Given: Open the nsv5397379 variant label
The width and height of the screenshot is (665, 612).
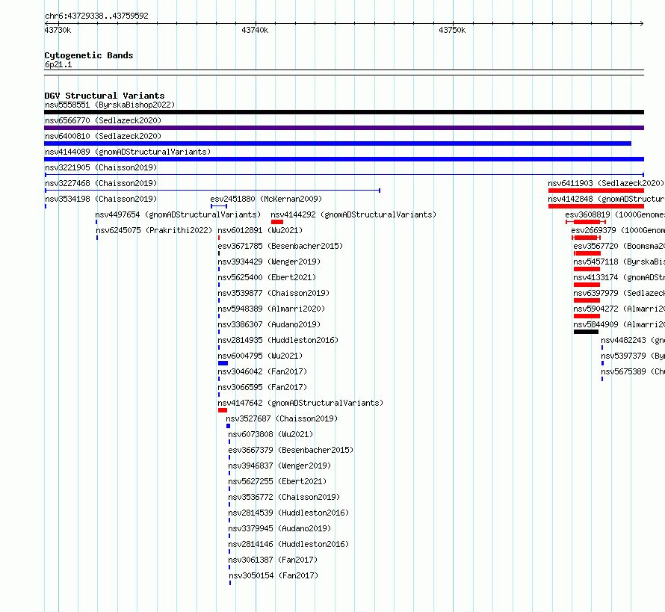Looking at the screenshot, I should pyautogui.click(x=633, y=356).
